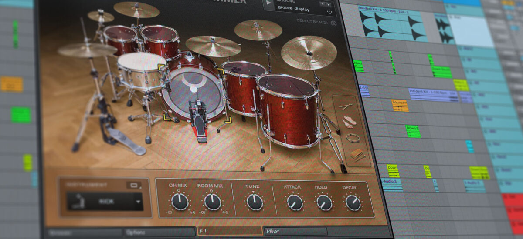Adjust the DECAY knob
This screenshot has width=523, height=239.
tap(353, 202)
